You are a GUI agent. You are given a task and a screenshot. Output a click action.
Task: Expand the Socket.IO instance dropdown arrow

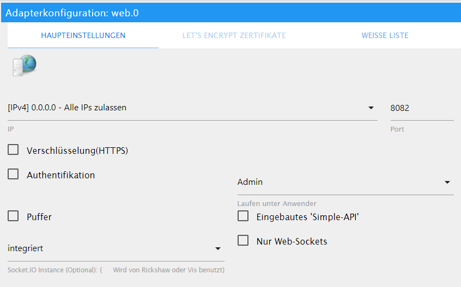pos(218,248)
